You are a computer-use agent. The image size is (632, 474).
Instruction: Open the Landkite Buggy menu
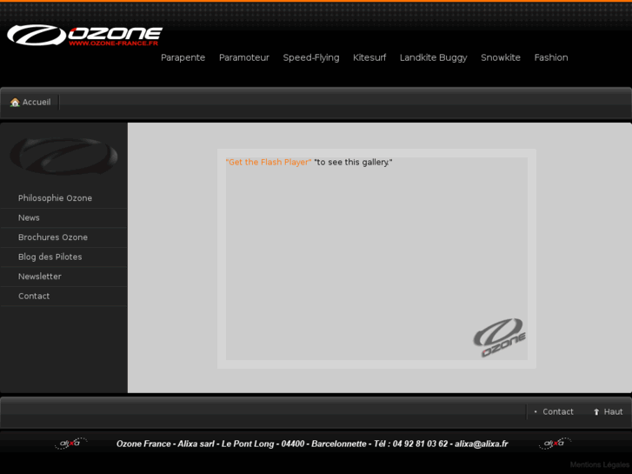point(433,57)
